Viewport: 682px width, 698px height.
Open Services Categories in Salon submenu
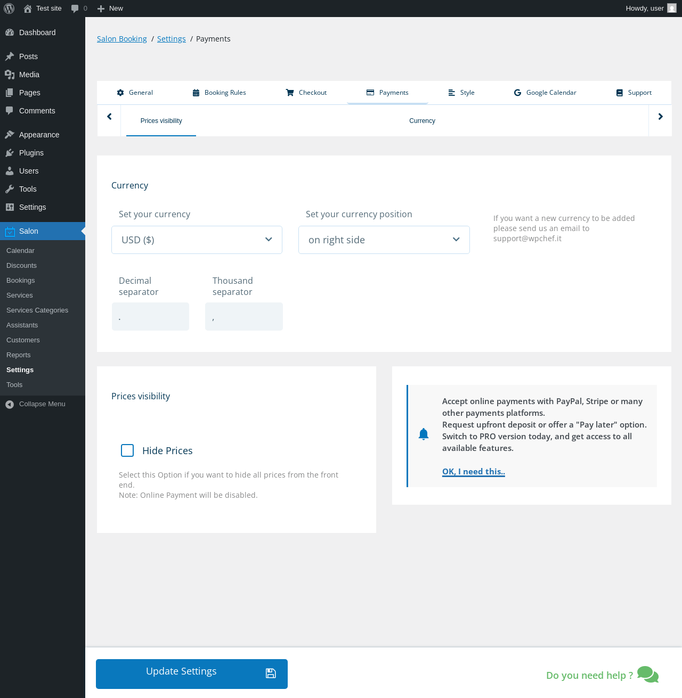[37, 310]
